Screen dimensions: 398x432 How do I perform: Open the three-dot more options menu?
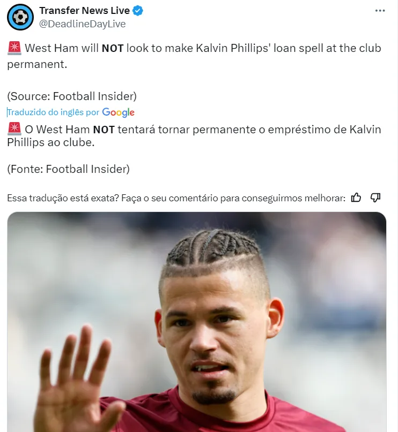pos(380,11)
